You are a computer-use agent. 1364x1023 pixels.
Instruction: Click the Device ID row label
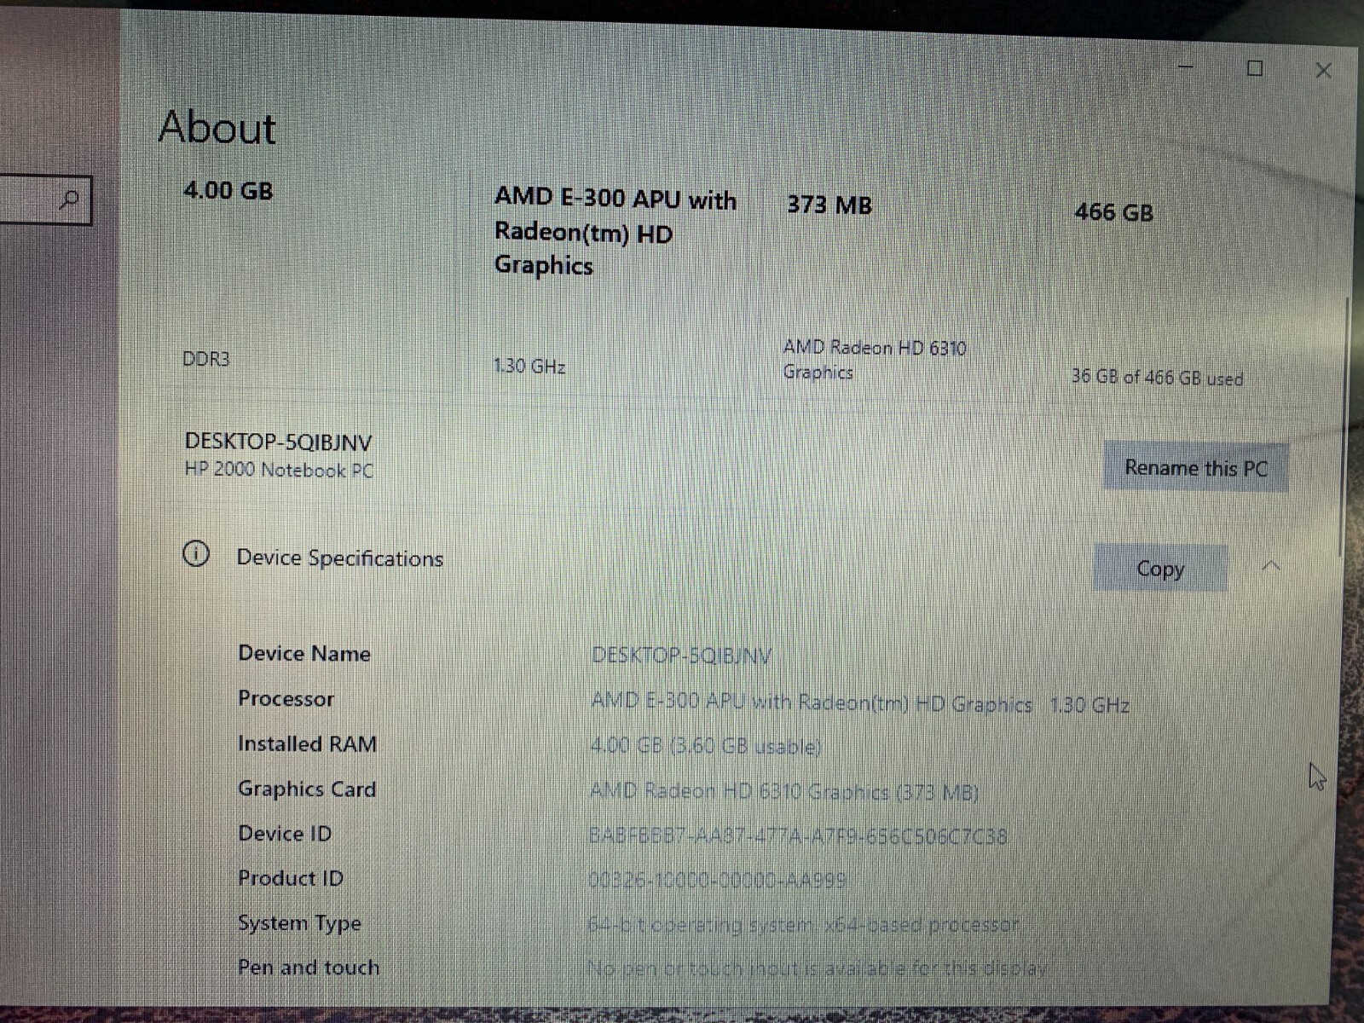[x=285, y=833]
